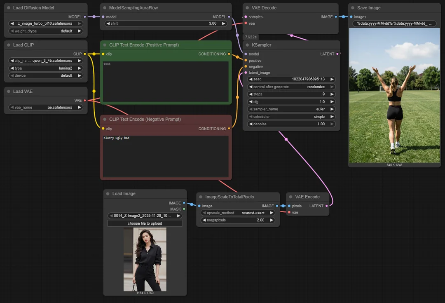Select the ae.safetensors vae_name widget

tap(45, 106)
